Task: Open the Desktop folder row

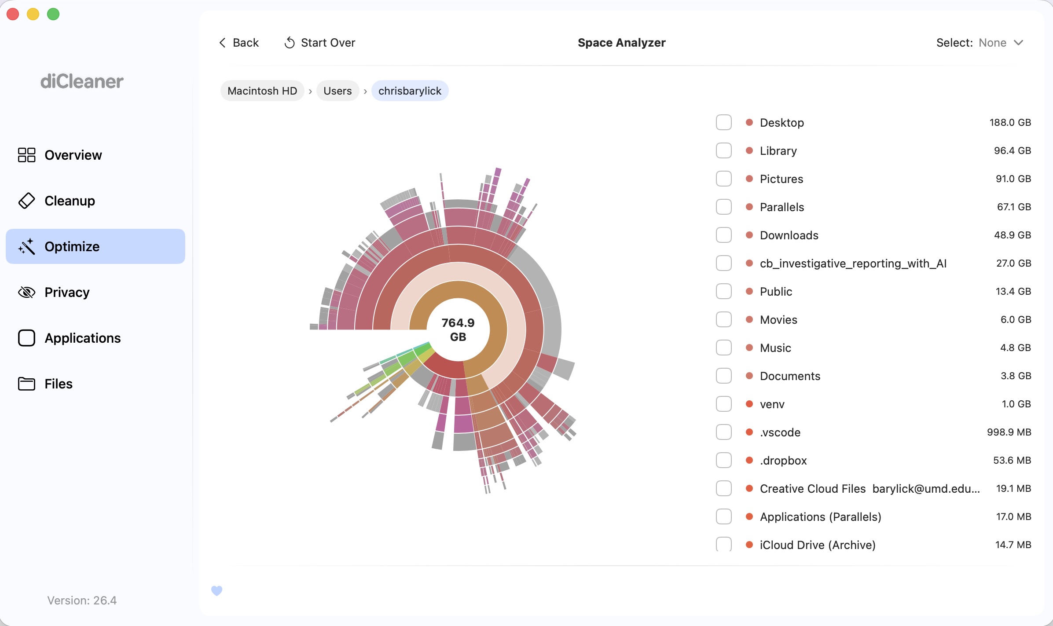Action: click(x=873, y=122)
